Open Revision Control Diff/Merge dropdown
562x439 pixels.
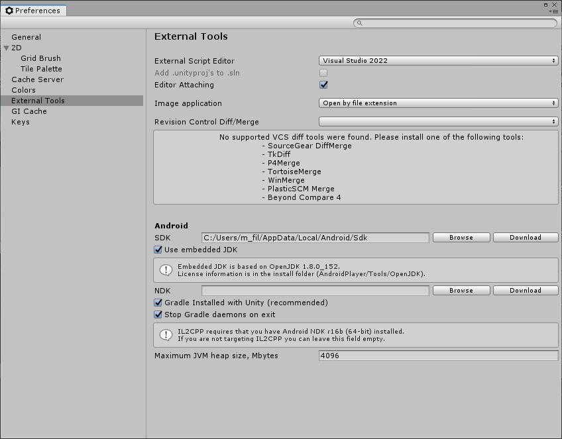click(438, 122)
